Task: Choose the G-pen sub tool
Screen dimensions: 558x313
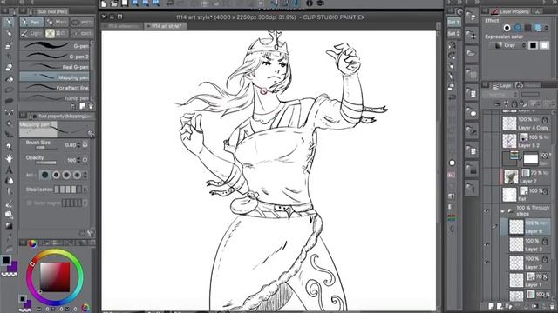Action: 54,45
